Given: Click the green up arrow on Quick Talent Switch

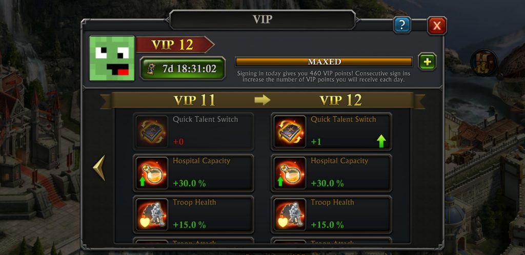Looking at the screenshot, I should (x=381, y=141).
